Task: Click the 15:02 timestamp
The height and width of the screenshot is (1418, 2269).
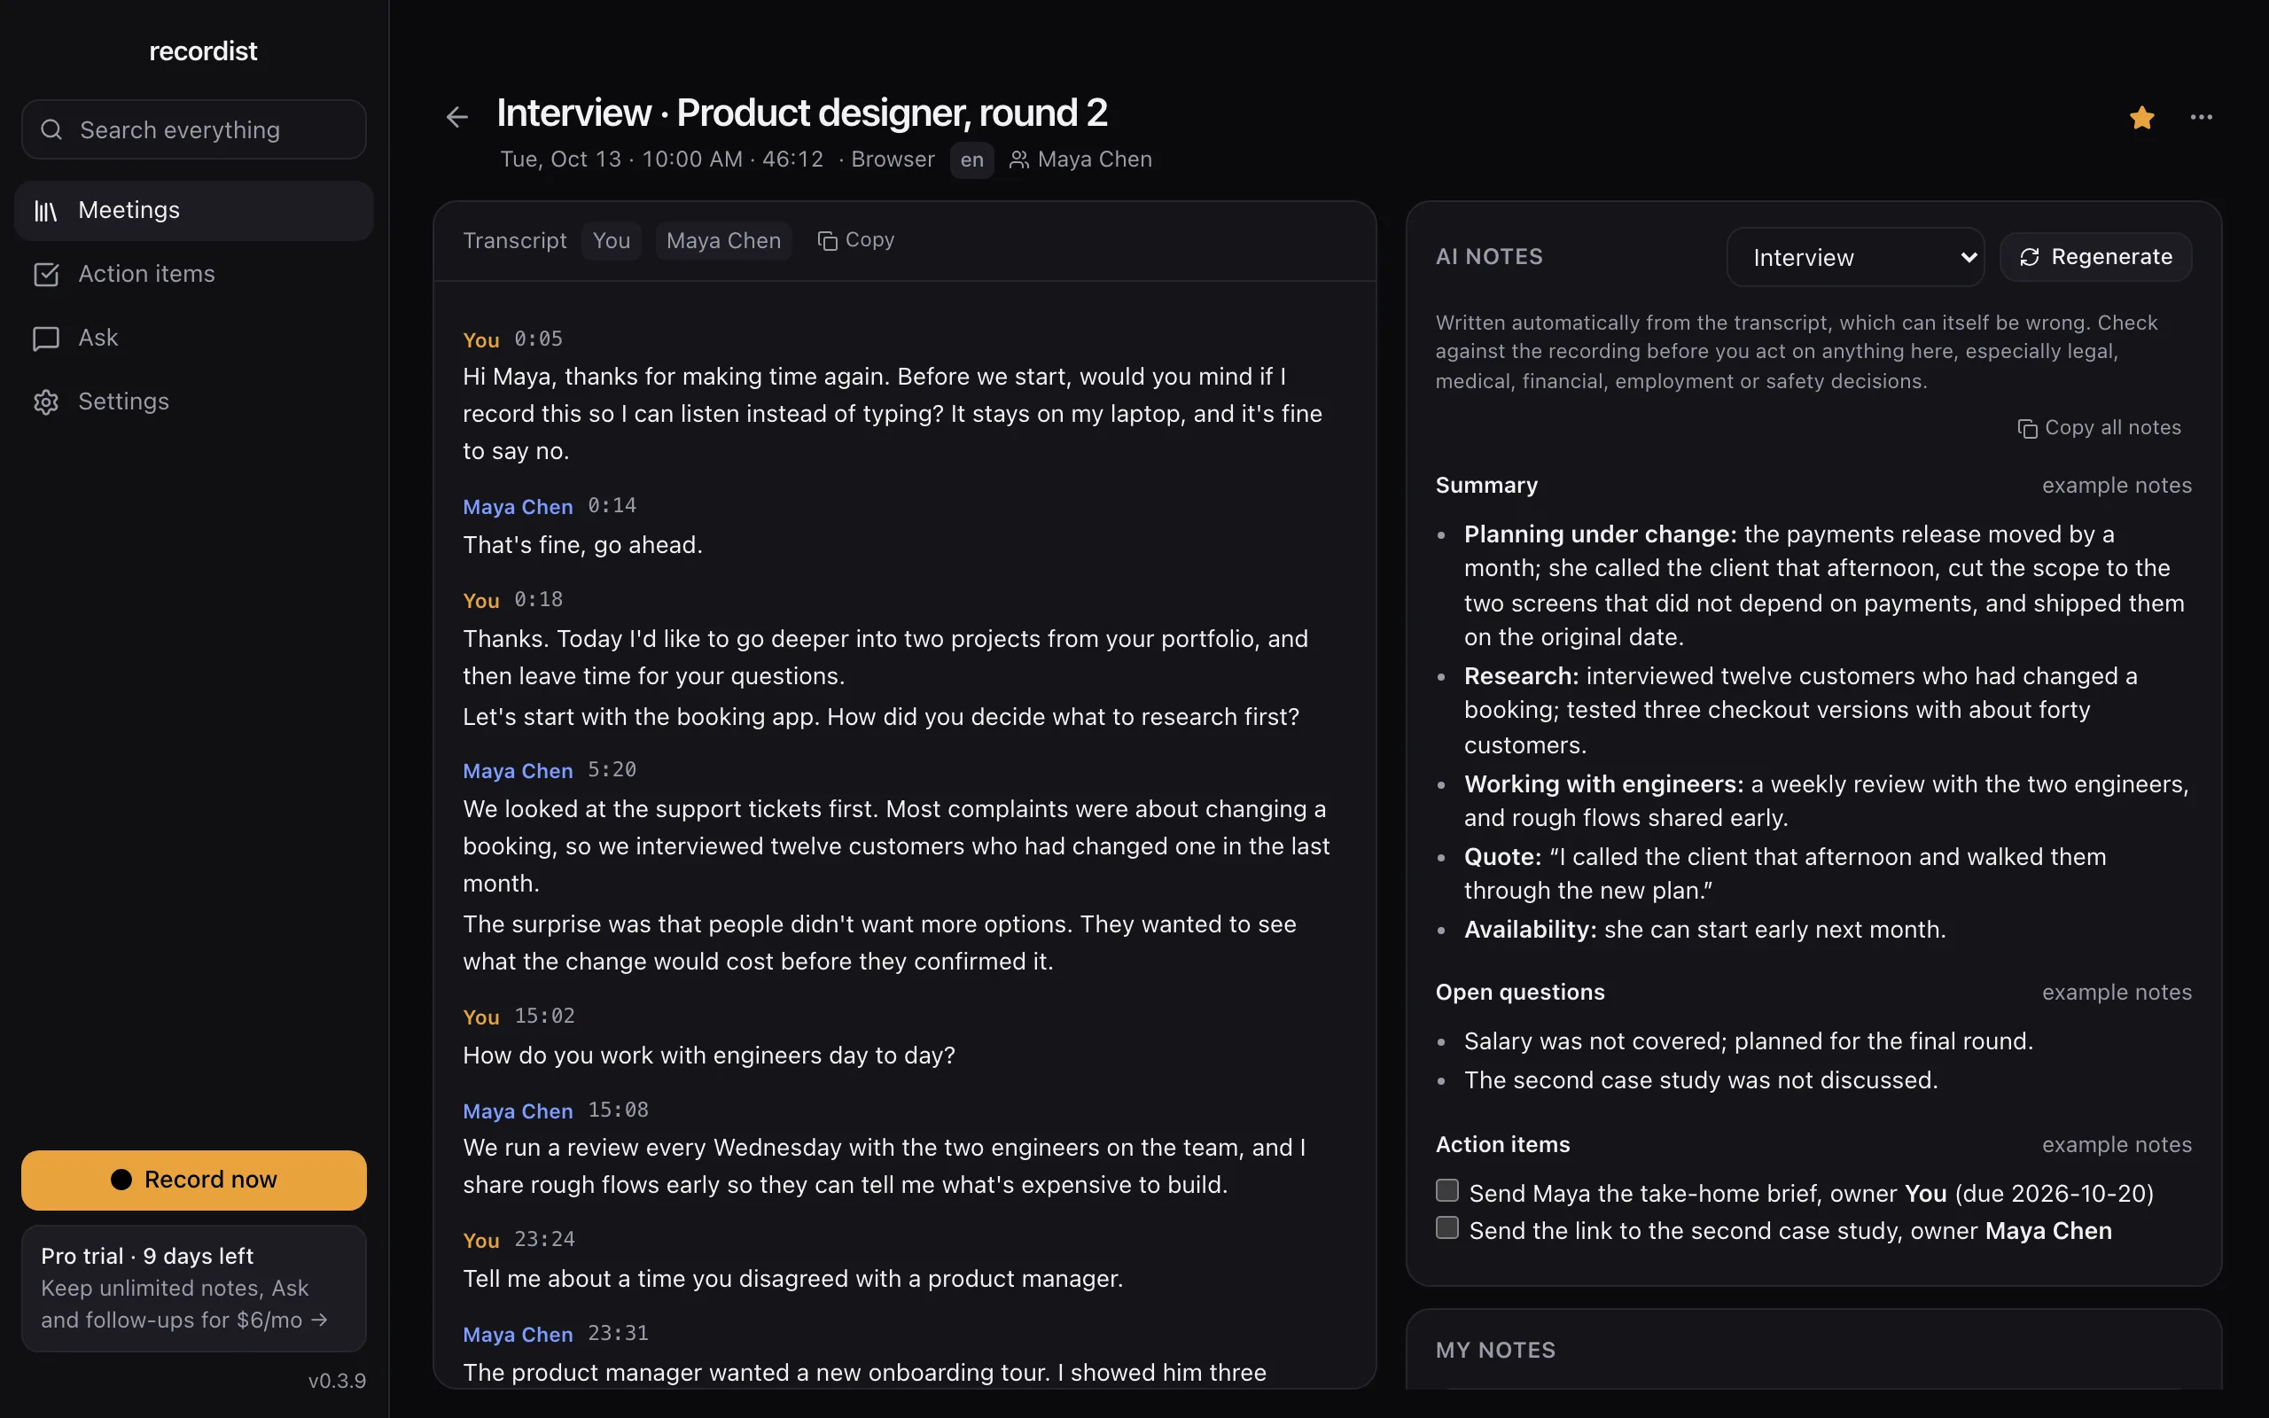Action: click(545, 1016)
